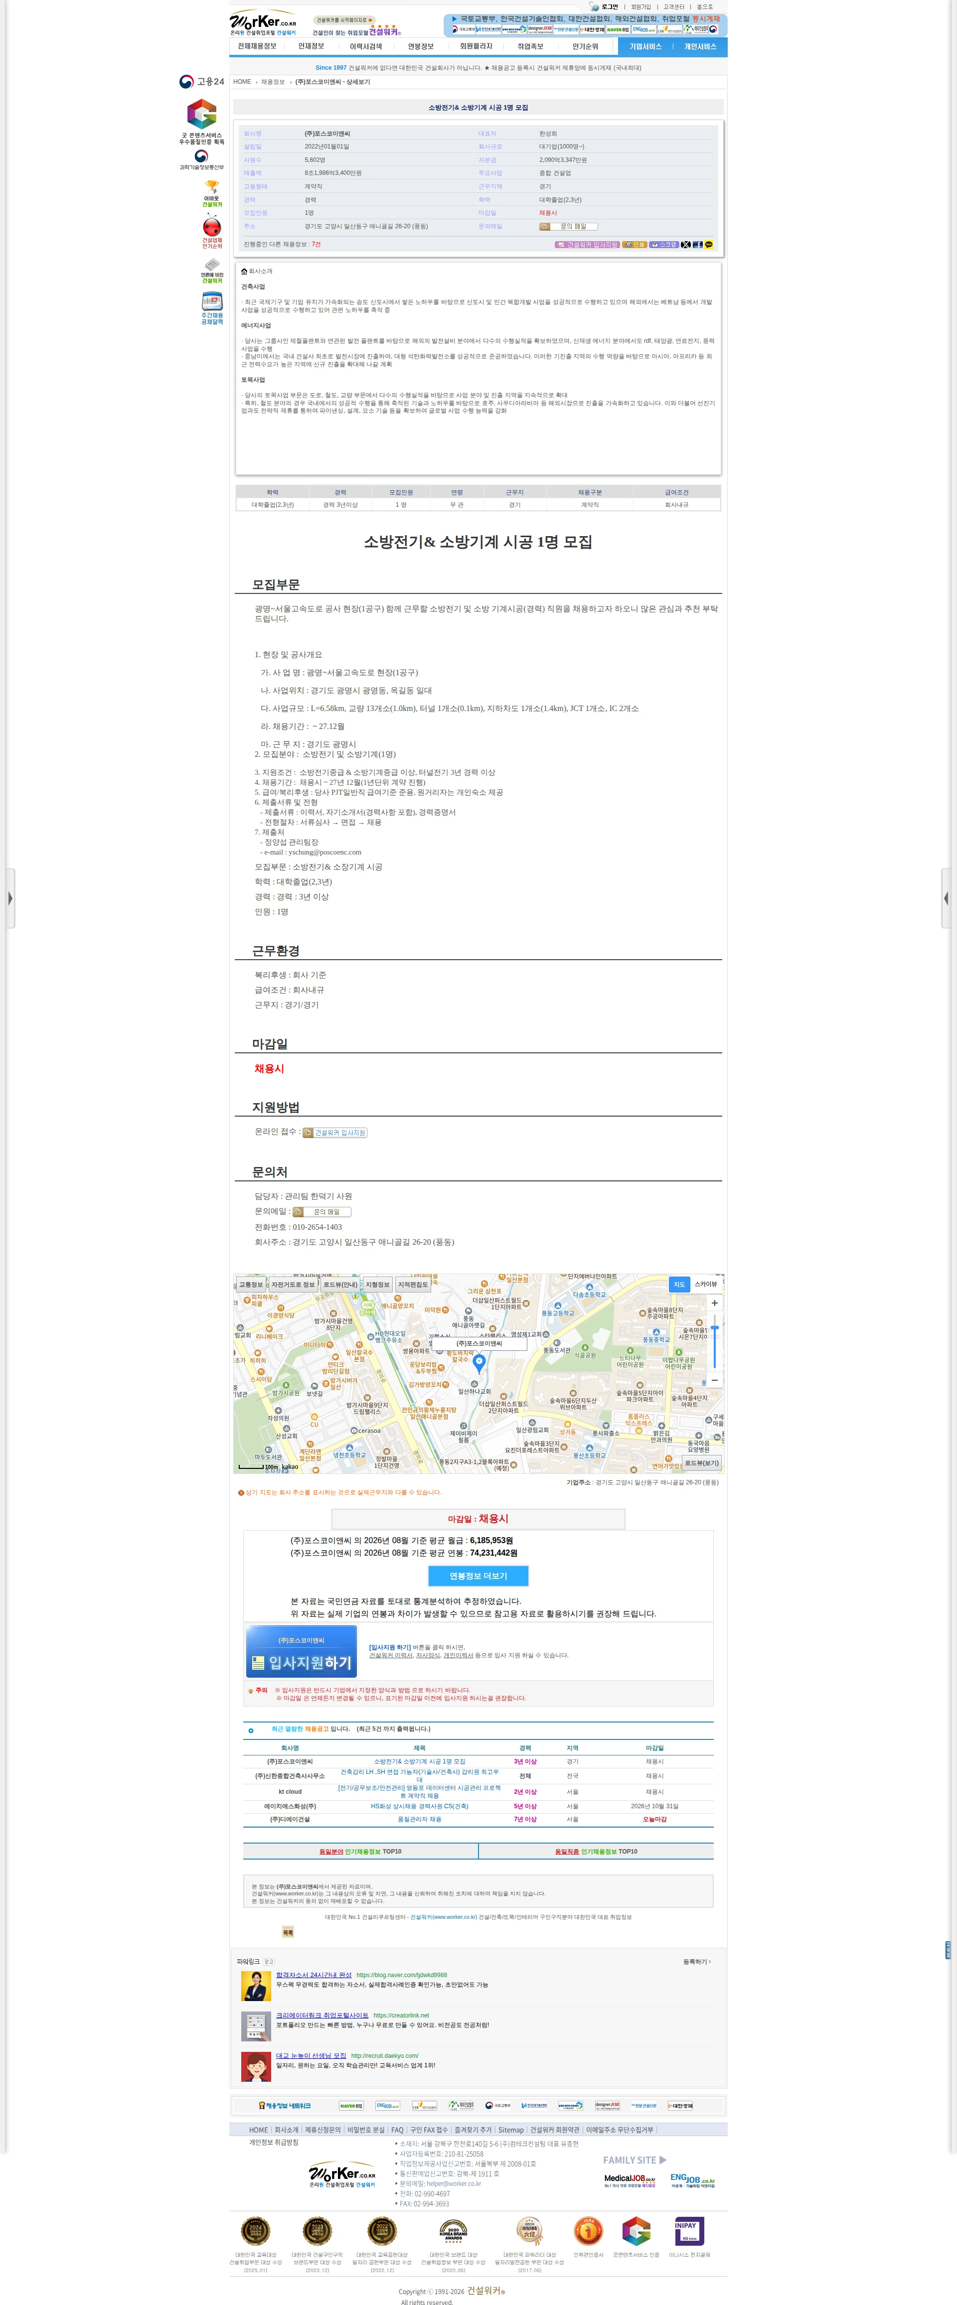Switch map to 스카이뷰 mode
The image size is (957, 2305).
(705, 1284)
